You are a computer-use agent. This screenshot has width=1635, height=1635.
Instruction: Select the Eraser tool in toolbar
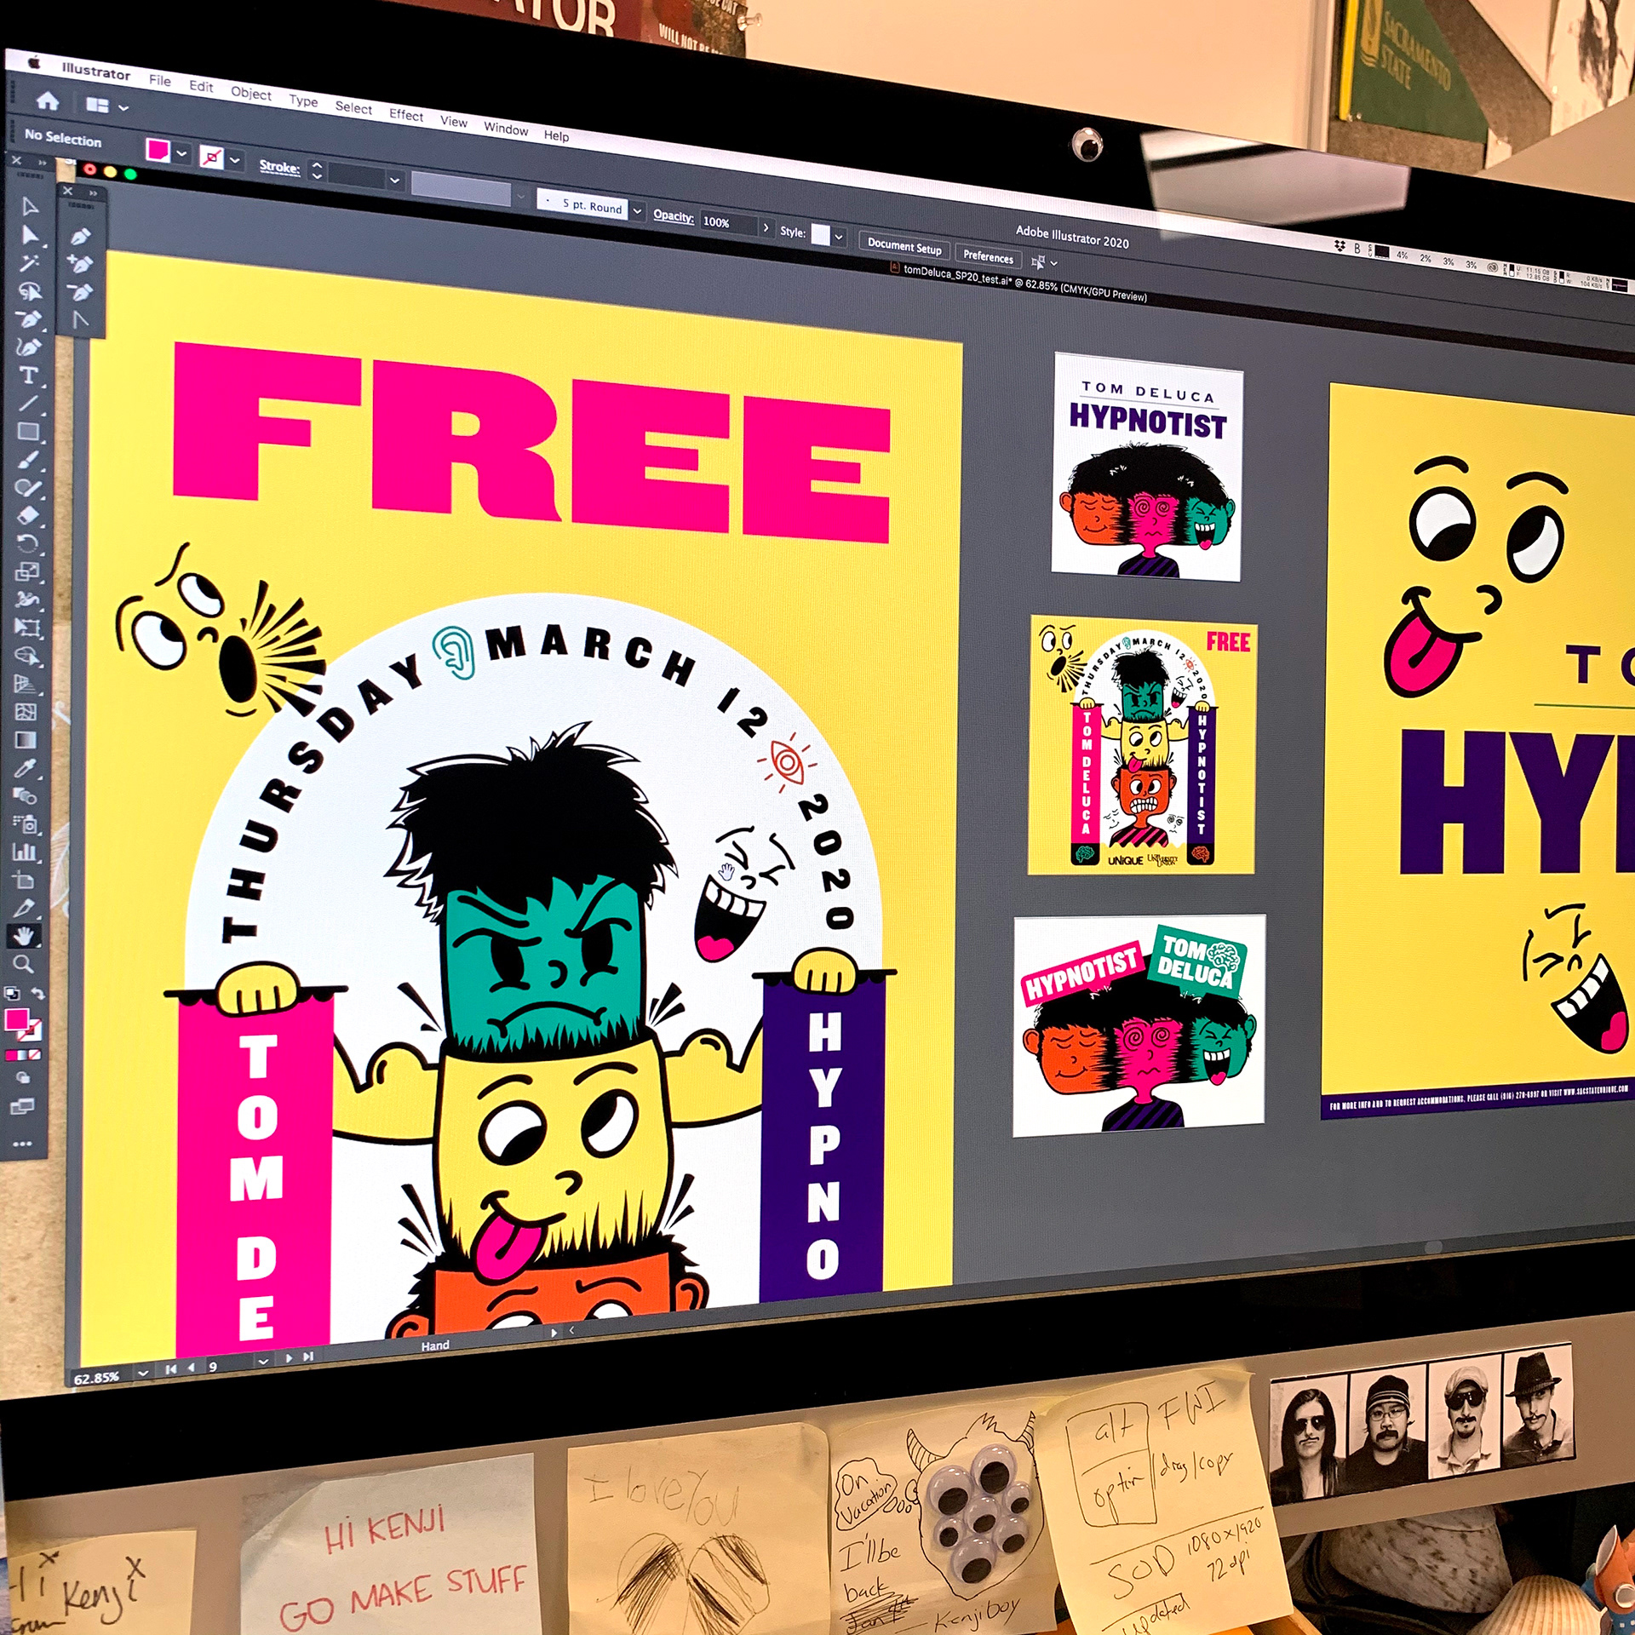coord(28,516)
